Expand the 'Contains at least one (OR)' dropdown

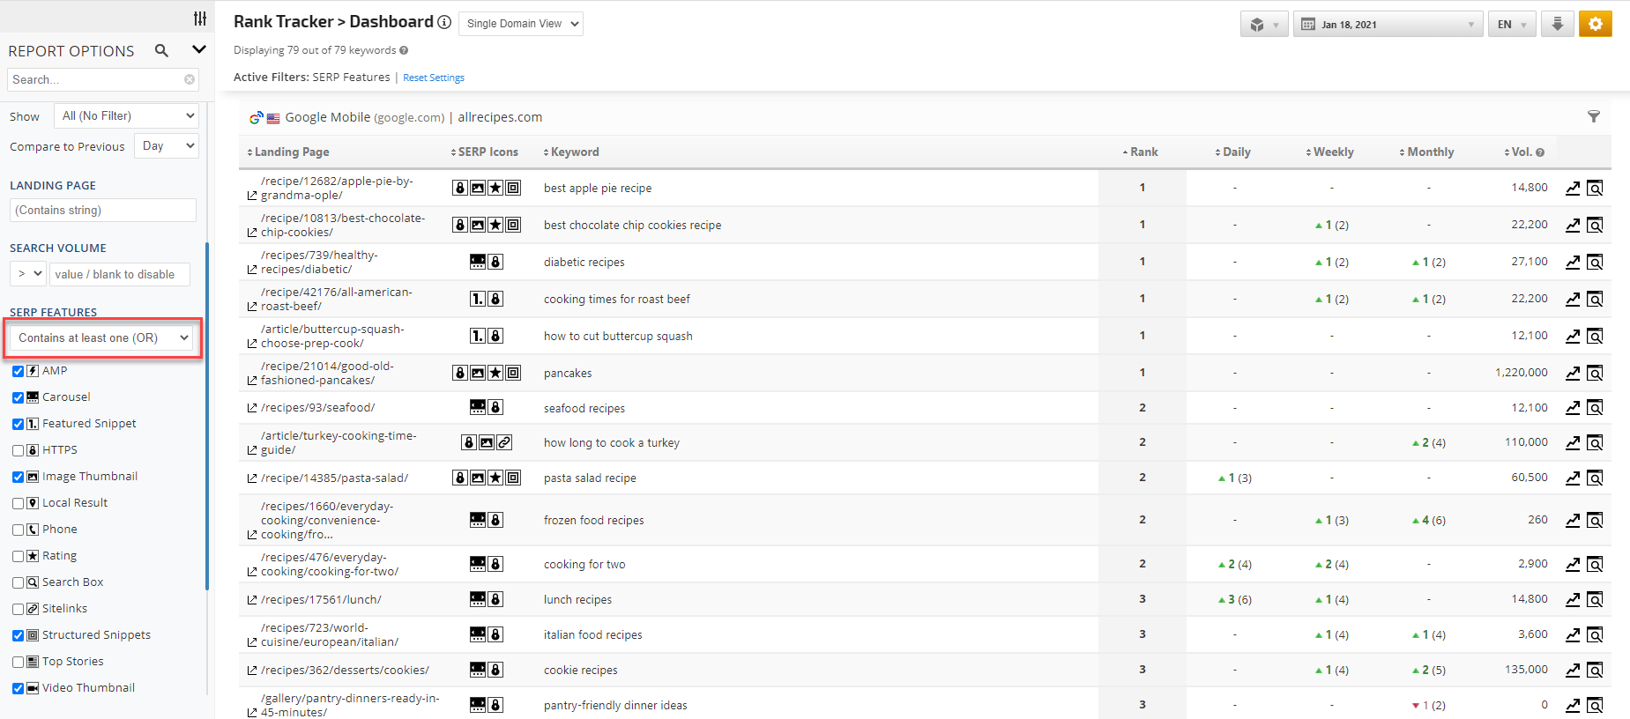(102, 337)
